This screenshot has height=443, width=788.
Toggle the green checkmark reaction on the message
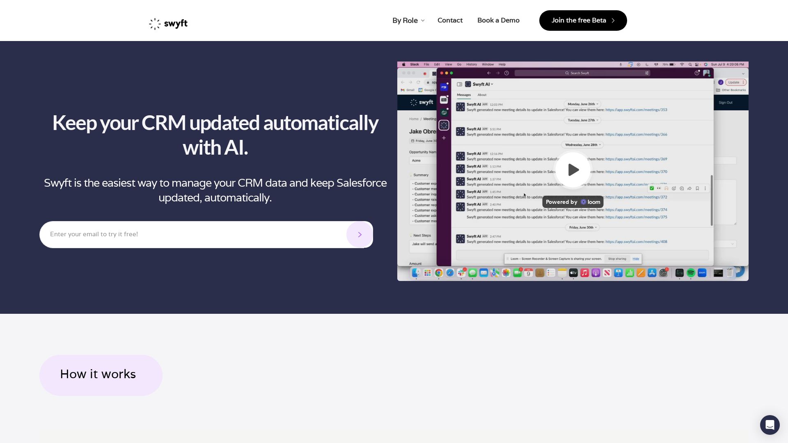pyautogui.click(x=652, y=188)
